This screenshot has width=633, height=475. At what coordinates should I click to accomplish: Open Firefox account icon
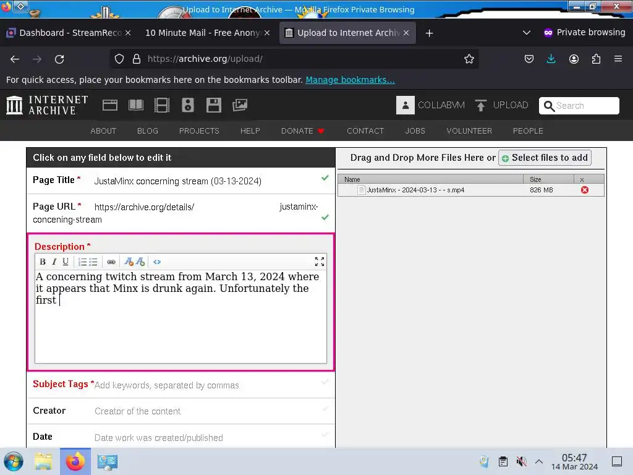pos(574,59)
